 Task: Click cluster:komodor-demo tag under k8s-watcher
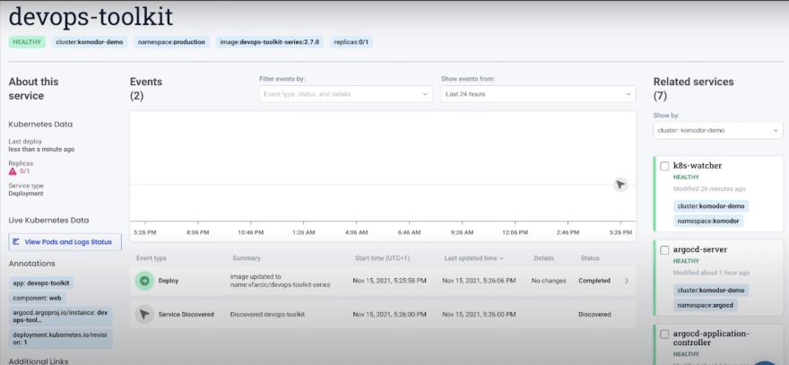pos(711,206)
